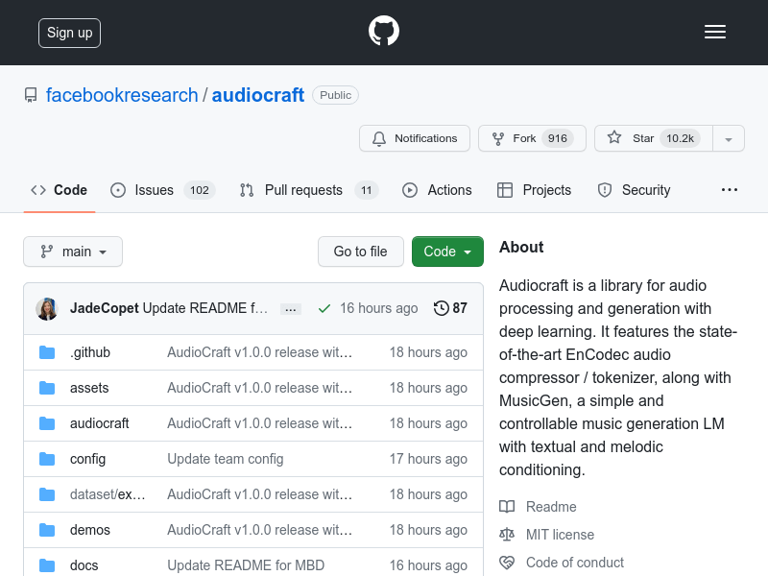Click the .github folder icon

47,352
